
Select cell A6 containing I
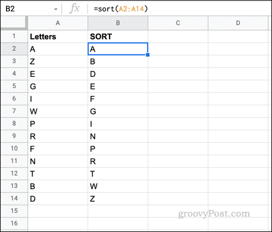pyautogui.click(x=58, y=99)
